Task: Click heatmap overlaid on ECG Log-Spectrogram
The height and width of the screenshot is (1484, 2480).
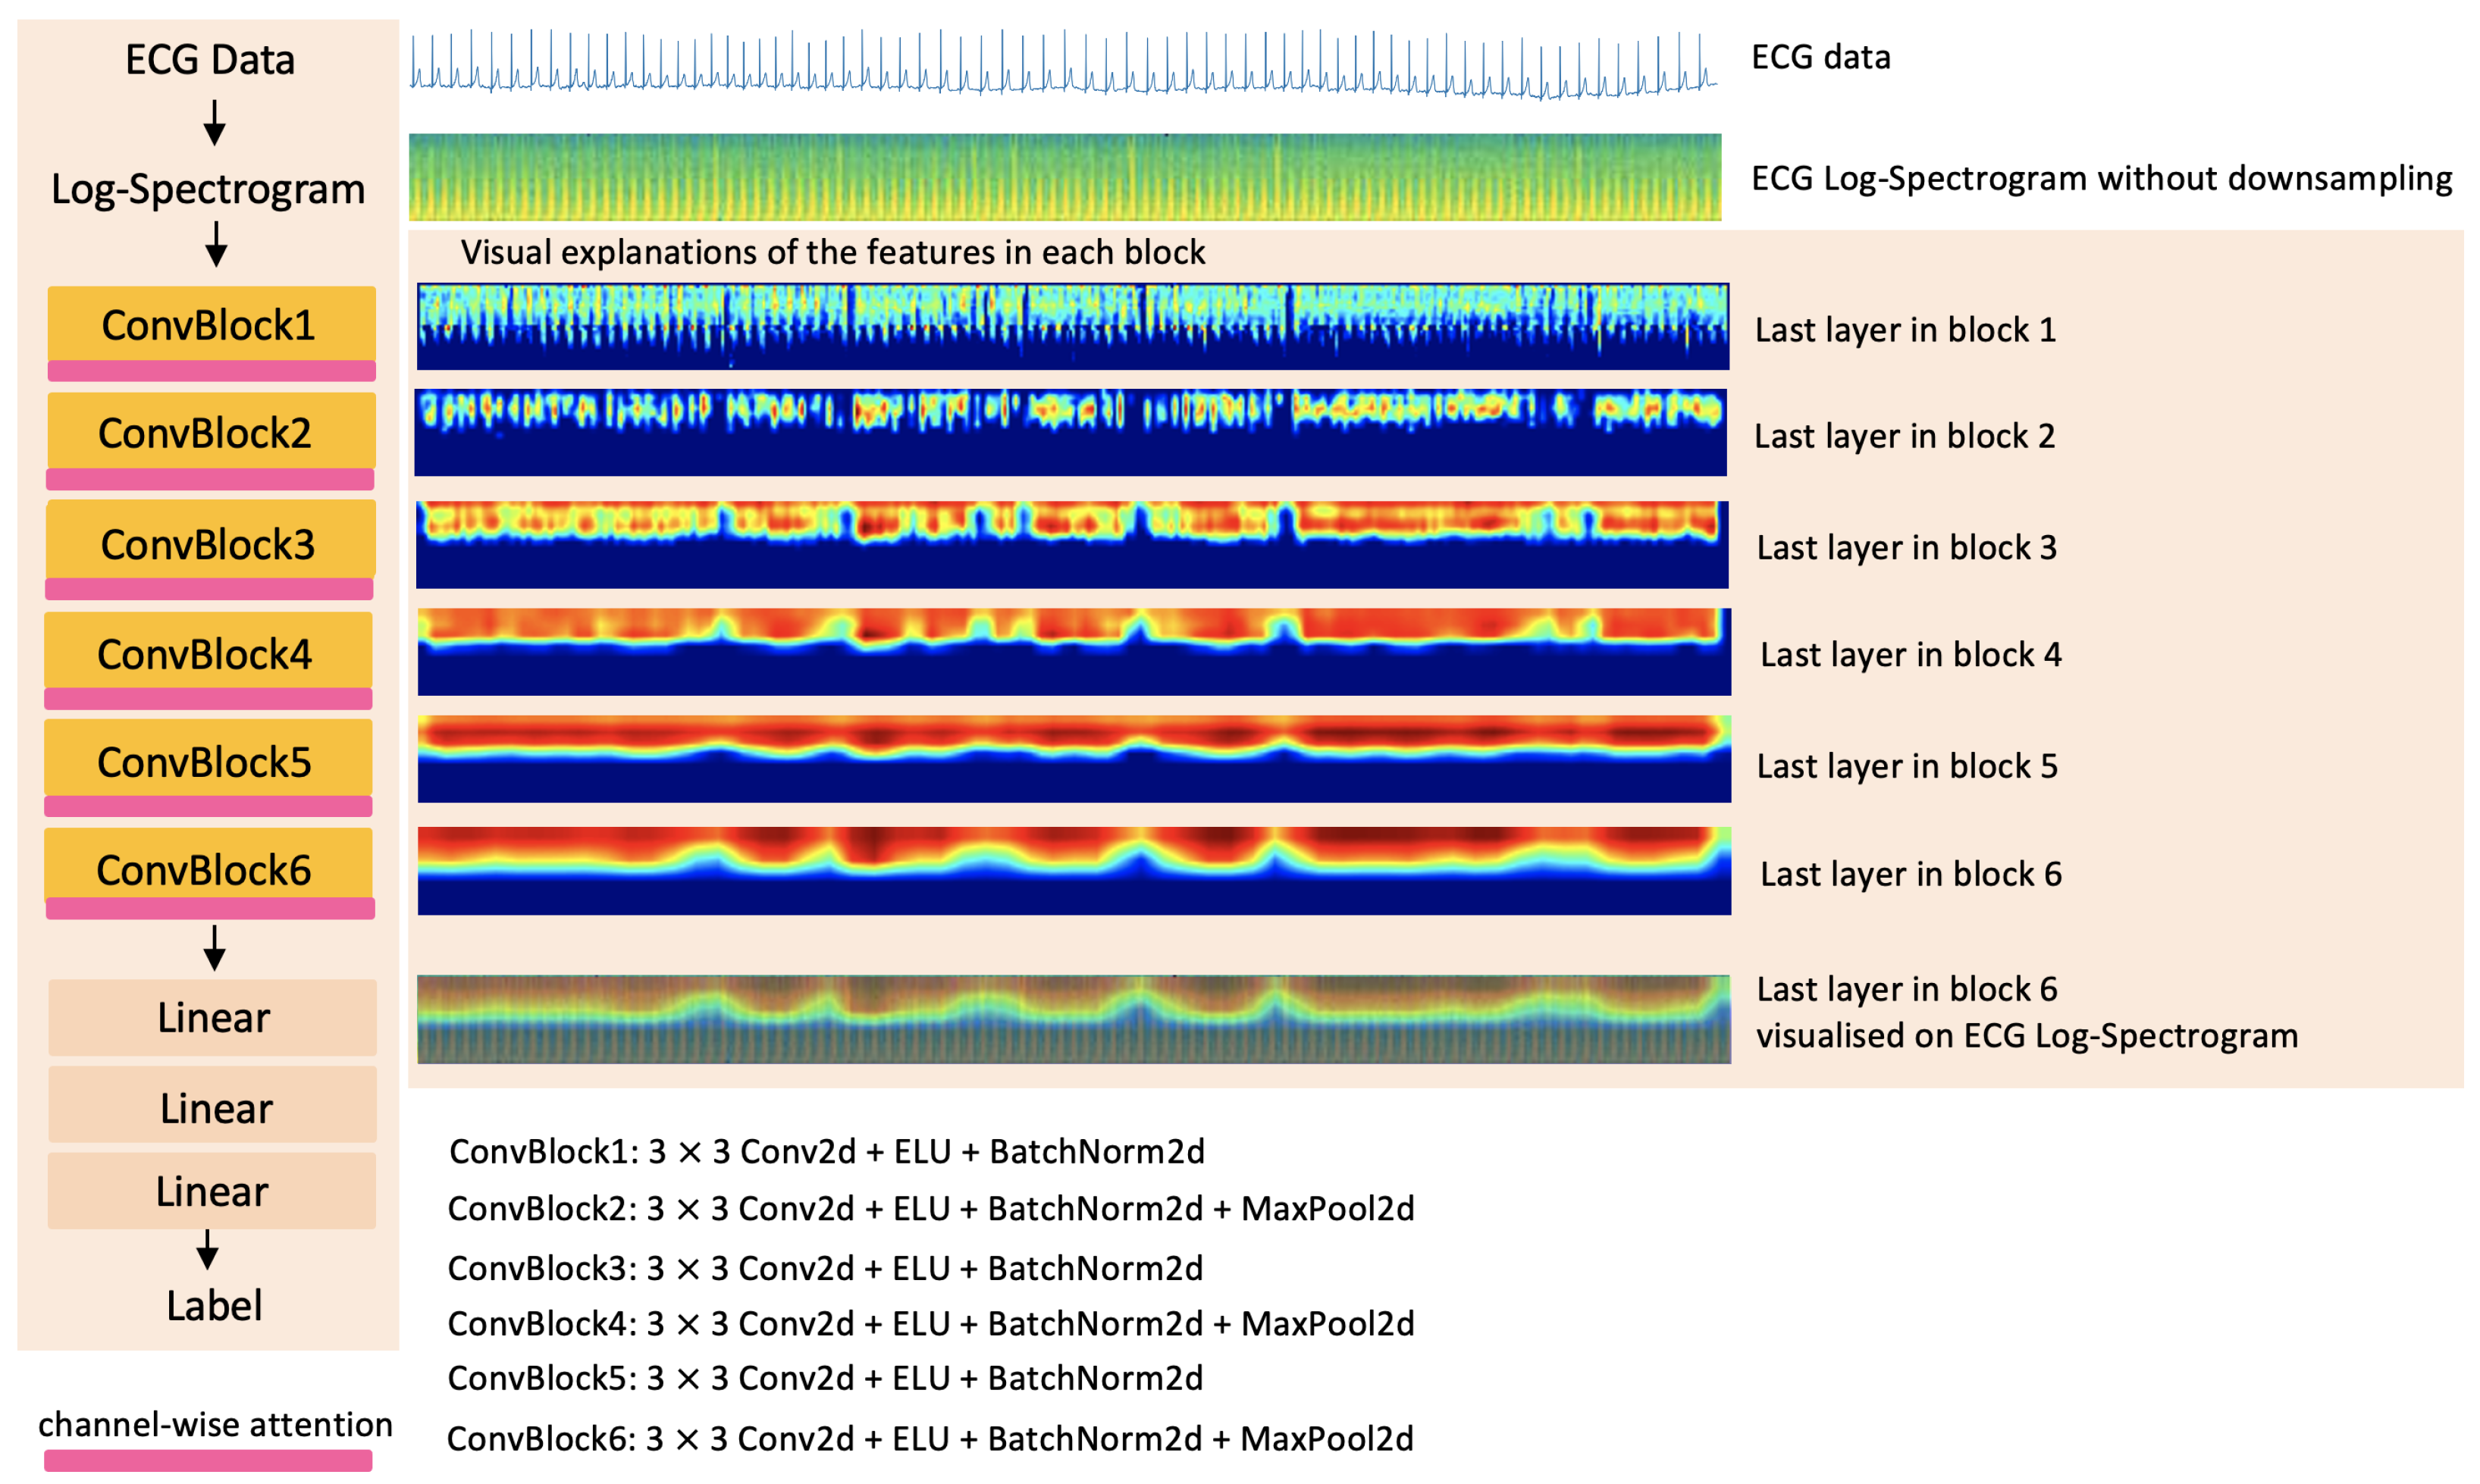Action: 1074,1019
